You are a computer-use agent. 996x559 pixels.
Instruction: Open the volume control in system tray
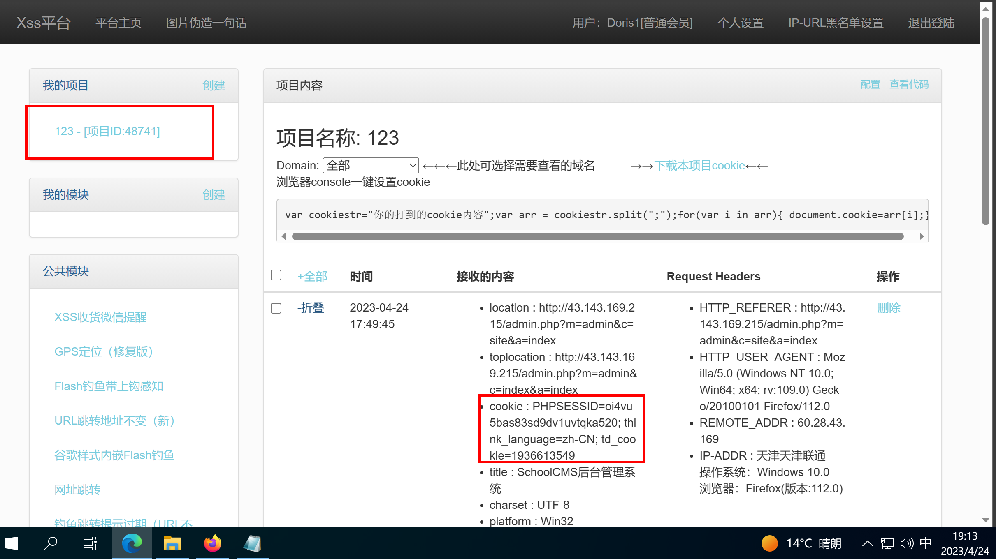pyautogui.click(x=906, y=543)
